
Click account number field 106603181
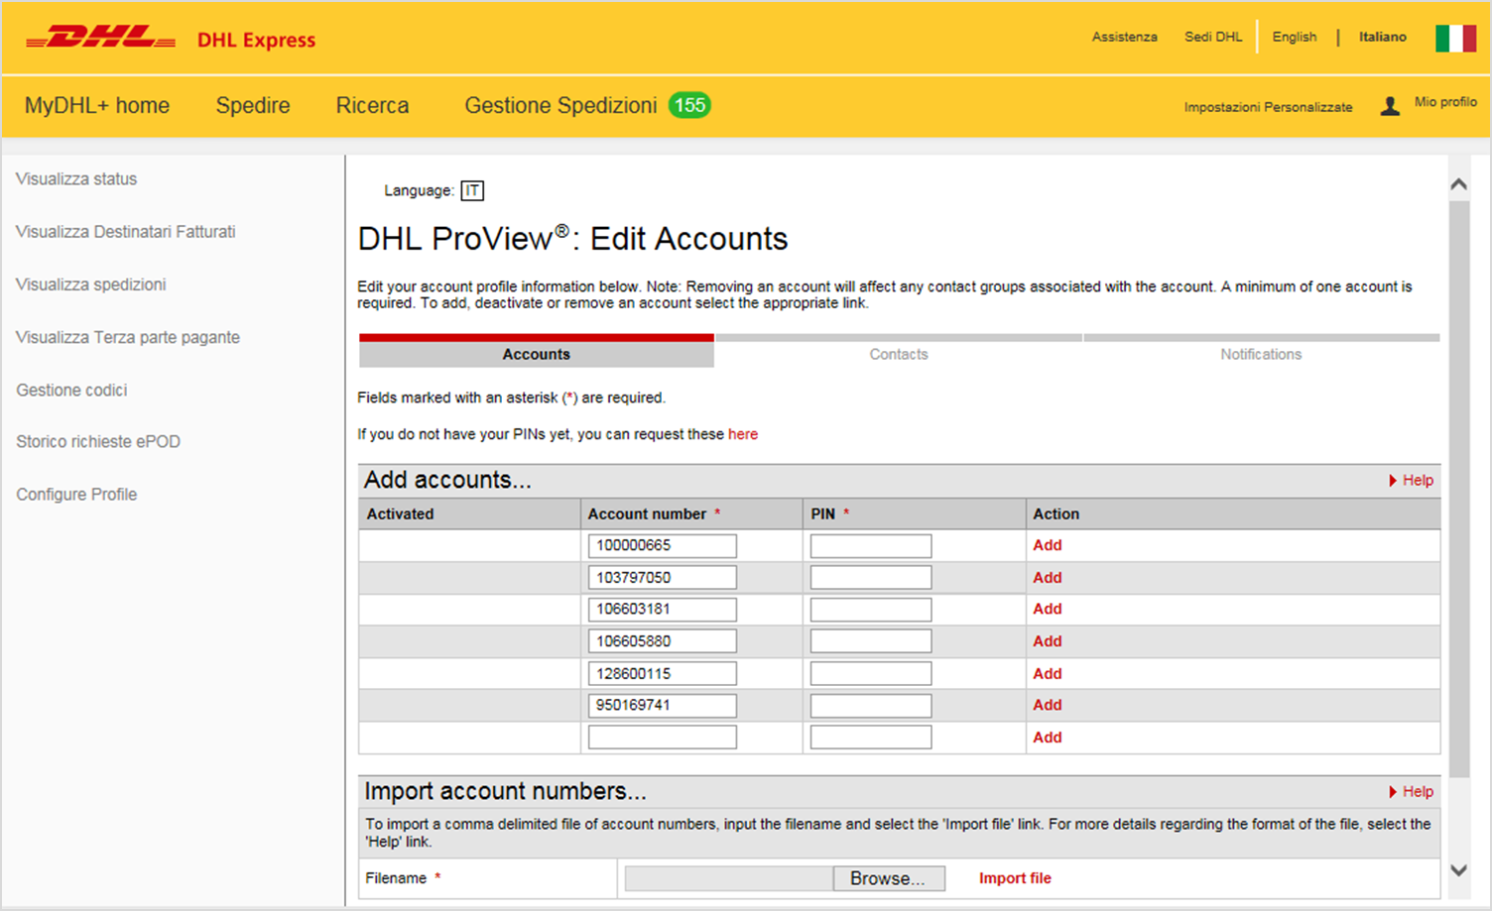(x=663, y=609)
